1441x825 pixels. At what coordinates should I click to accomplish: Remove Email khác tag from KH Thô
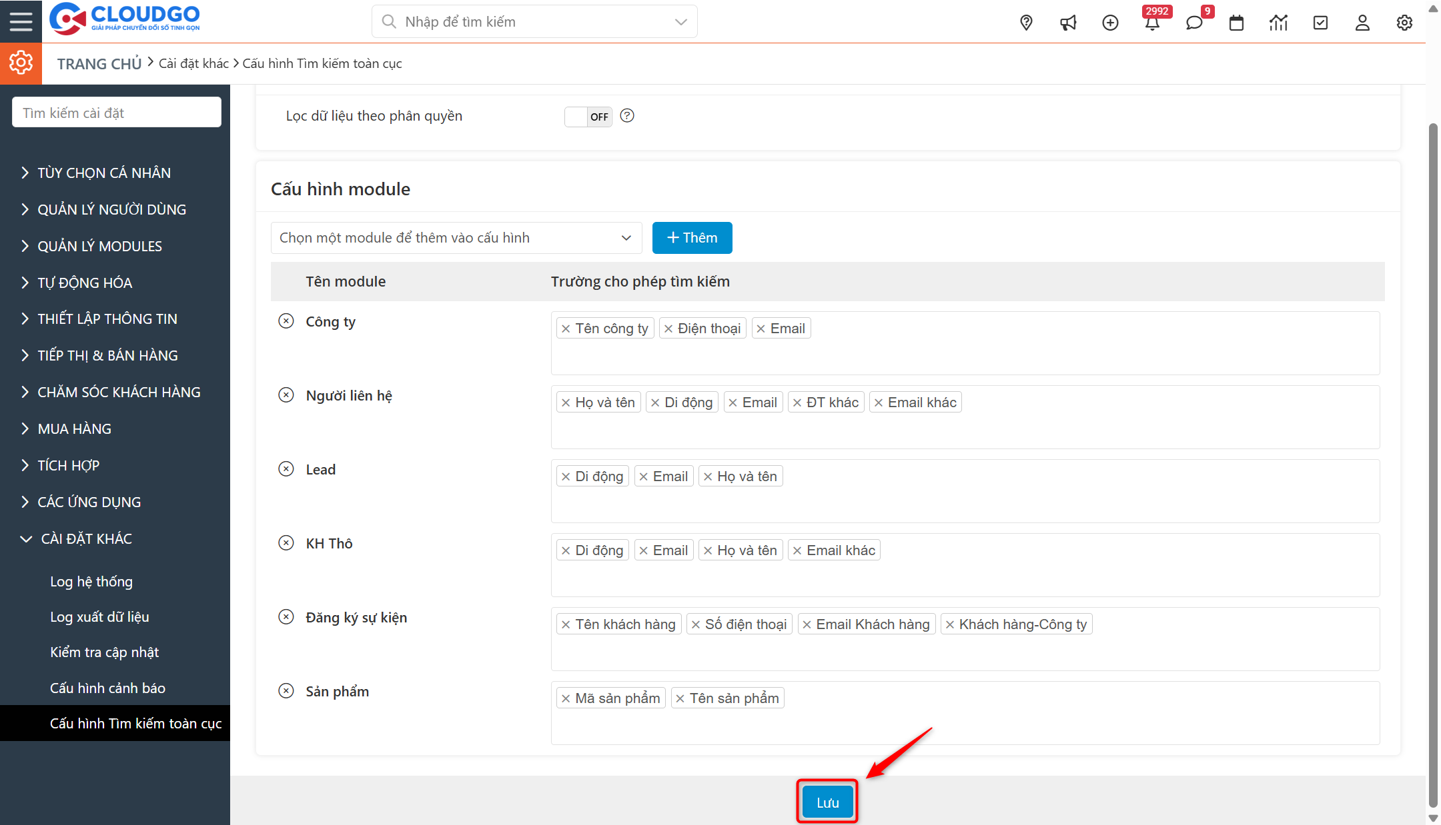coord(797,550)
